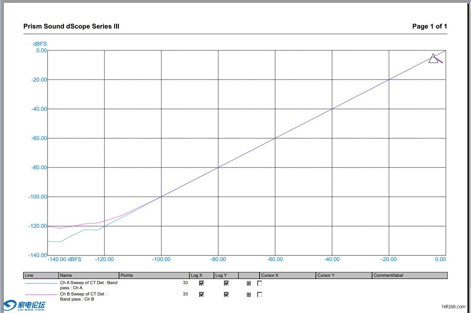Click the magenta Ch B line swatch
This screenshot has width=471, height=313.
(41, 295)
